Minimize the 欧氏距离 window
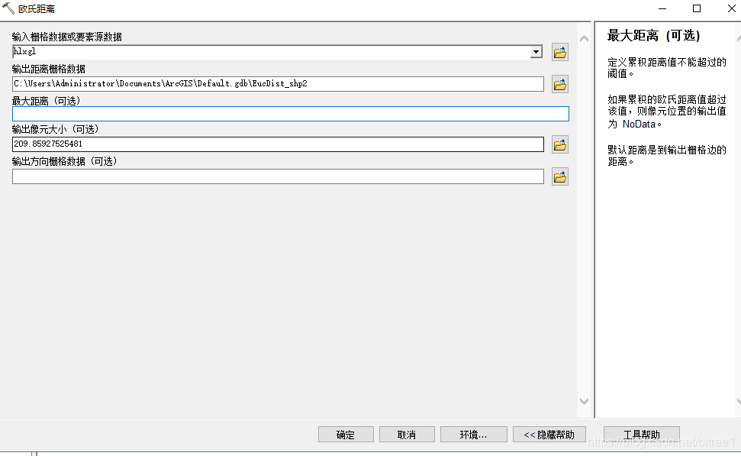The height and width of the screenshot is (456, 741). point(662,8)
